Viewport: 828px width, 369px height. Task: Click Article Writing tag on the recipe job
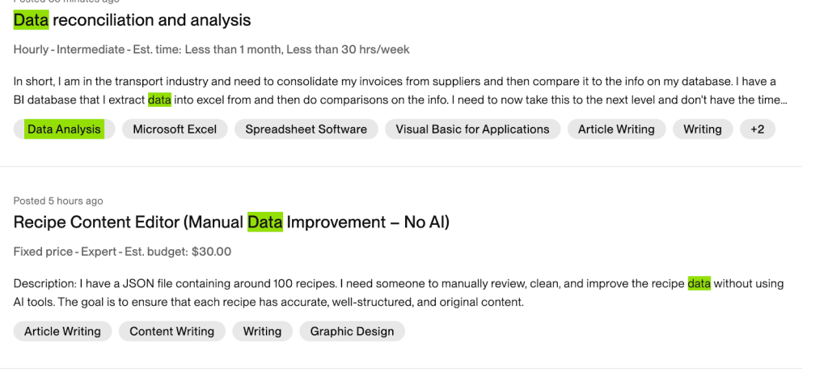(x=62, y=331)
